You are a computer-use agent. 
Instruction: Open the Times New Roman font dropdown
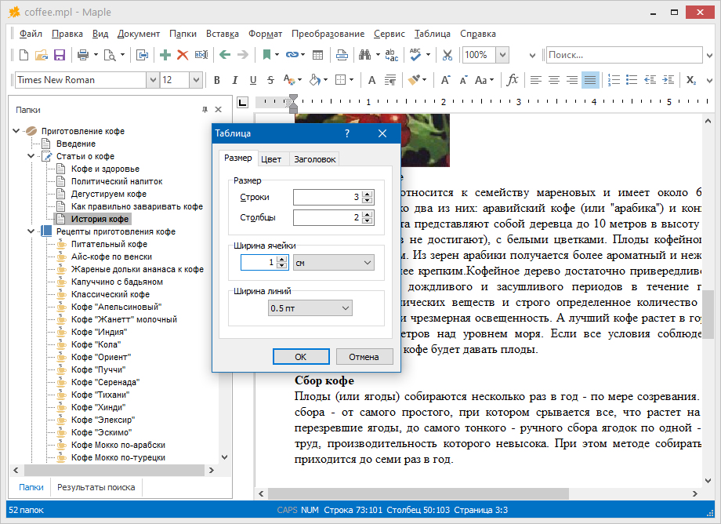pyautogui.click(x=152, y=80)
